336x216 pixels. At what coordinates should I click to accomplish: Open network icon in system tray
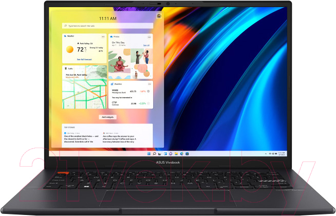[270, 154]
